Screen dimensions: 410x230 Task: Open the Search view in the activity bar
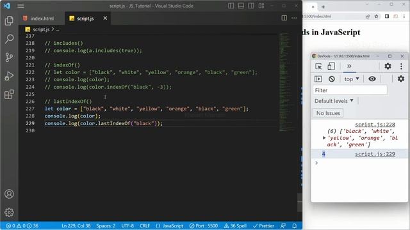9,39
